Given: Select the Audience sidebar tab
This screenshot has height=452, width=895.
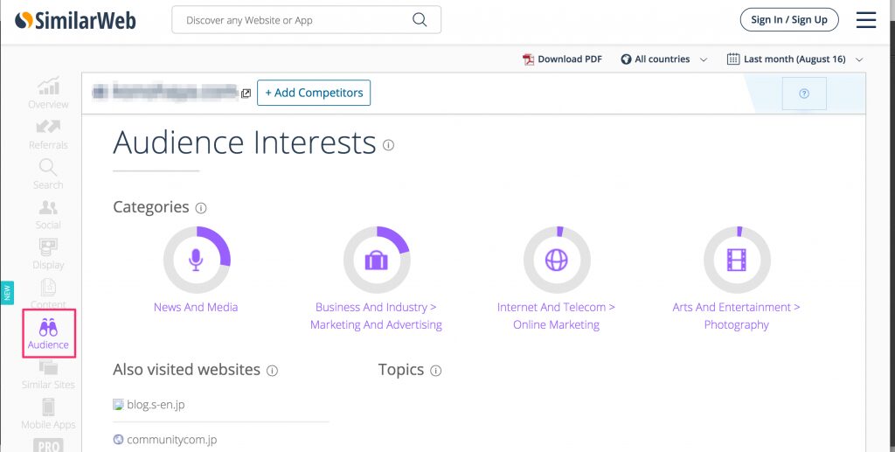Looking at the screenshot, I should coord(48,333).
